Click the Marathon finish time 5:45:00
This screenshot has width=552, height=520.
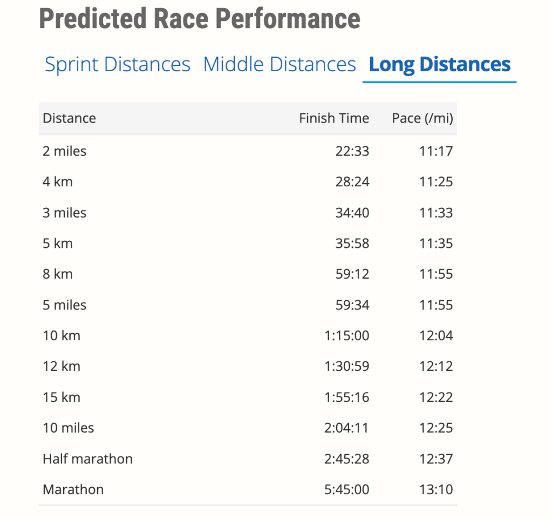[x=346, y=490]
